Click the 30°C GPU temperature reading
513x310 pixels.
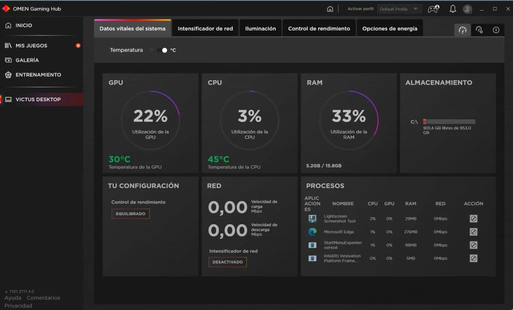[x=119, y=159]
